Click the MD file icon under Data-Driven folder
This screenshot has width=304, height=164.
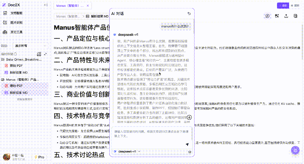[x=6, y=73]
